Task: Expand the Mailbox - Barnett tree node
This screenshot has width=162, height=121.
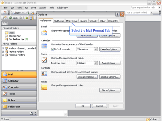Action: click(x=3, y=48)
